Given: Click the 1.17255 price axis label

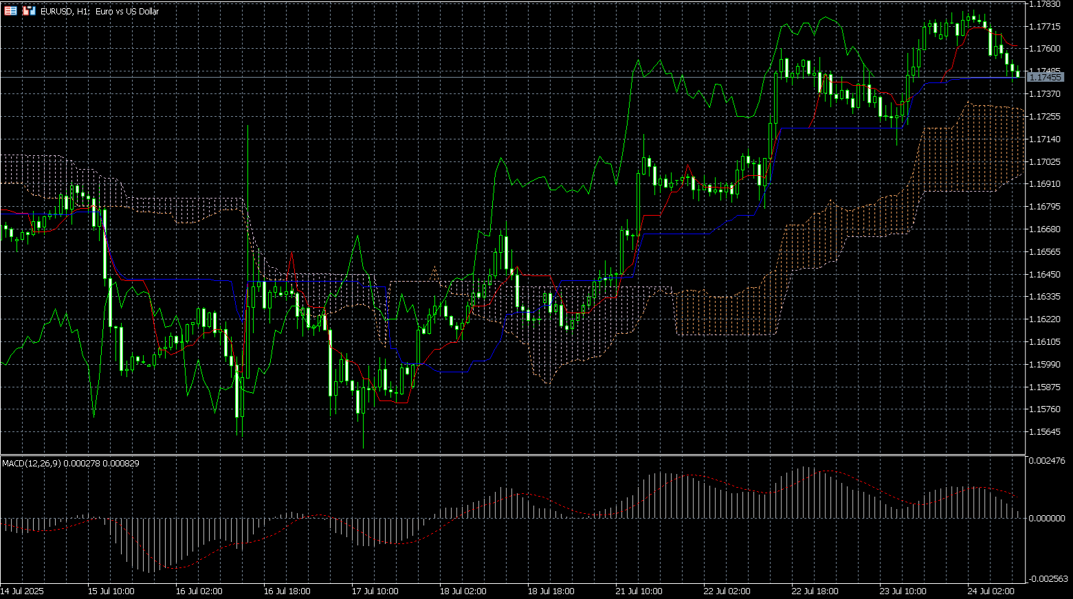Looking at the screenshot, I should tap(1045, 117).
